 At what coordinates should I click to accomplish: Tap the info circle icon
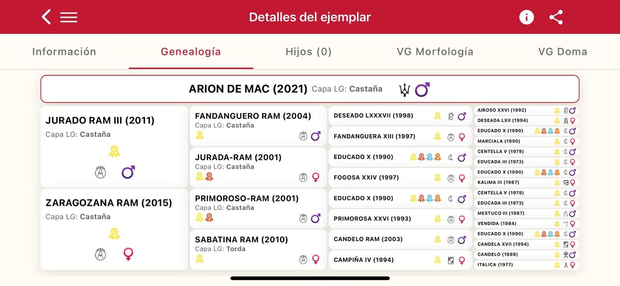click(x=526, y=17)
